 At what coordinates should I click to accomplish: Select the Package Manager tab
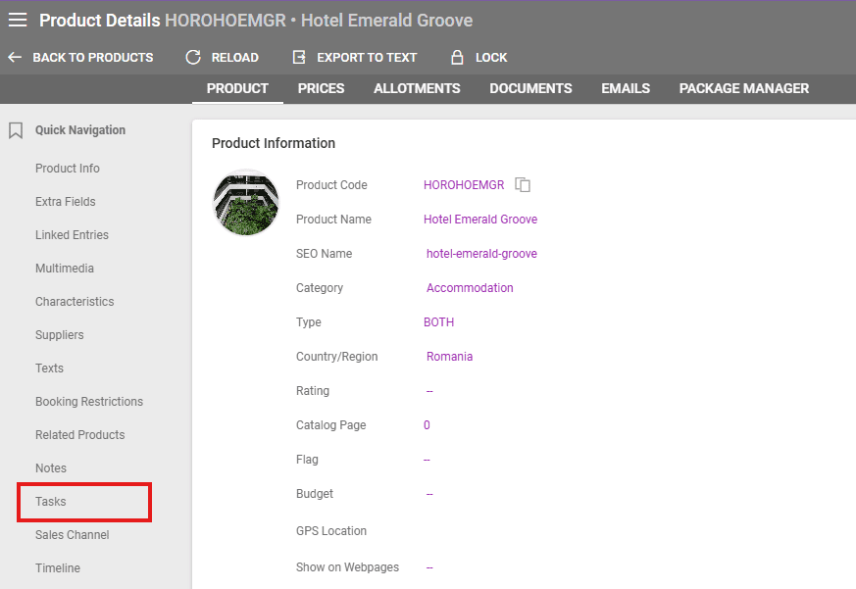click(743, 88)
